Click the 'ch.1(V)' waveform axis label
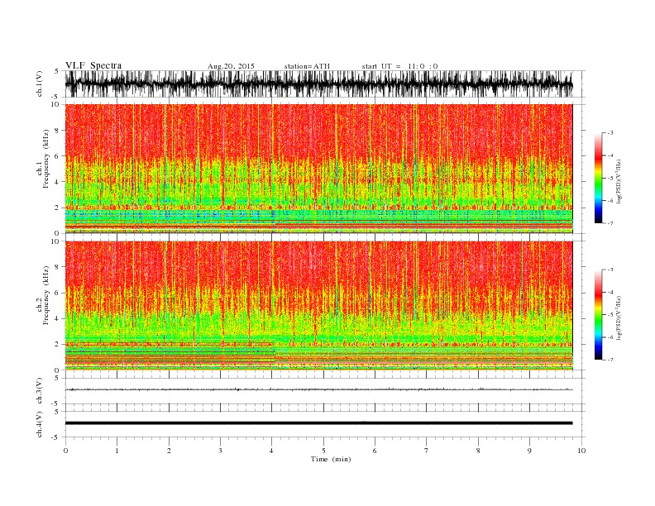The image size is (655, 506). [x=40, y=84]
